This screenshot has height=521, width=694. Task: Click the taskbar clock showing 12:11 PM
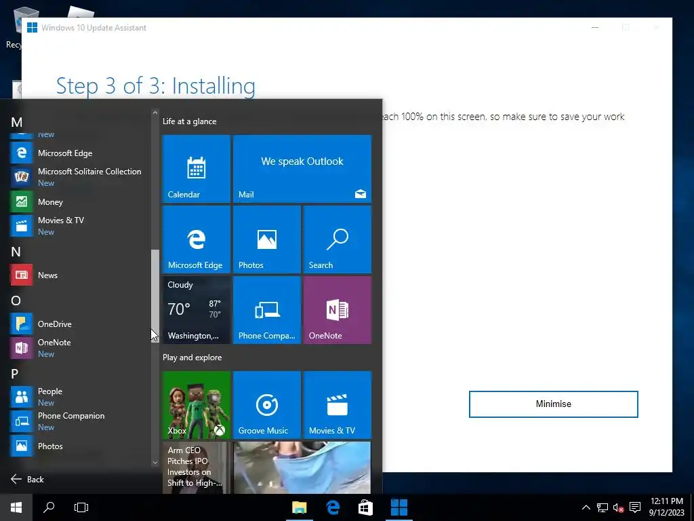[x=667, y=507]
